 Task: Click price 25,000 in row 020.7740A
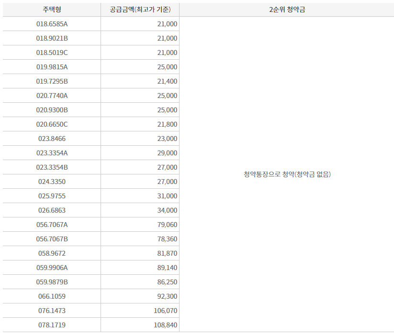167,96
